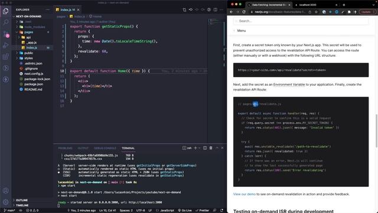378x213 pixels.
Task: Open the Extensions view
Action: coord(5,57)
